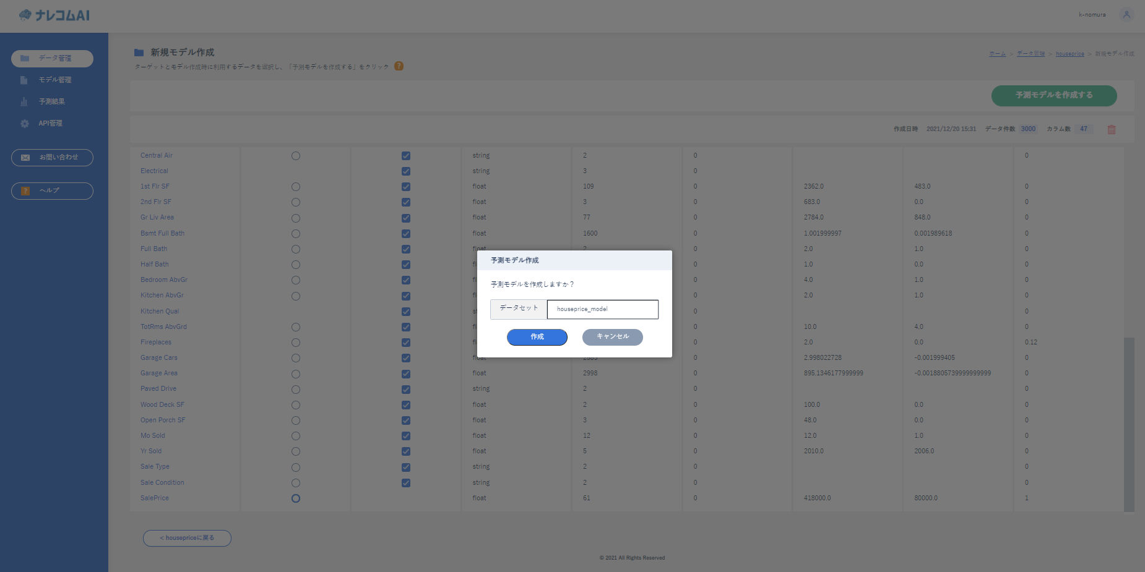Click the Bsmt Full Bath column name
The height and width of the screenshot is (572, 1145).
(162, 234)
